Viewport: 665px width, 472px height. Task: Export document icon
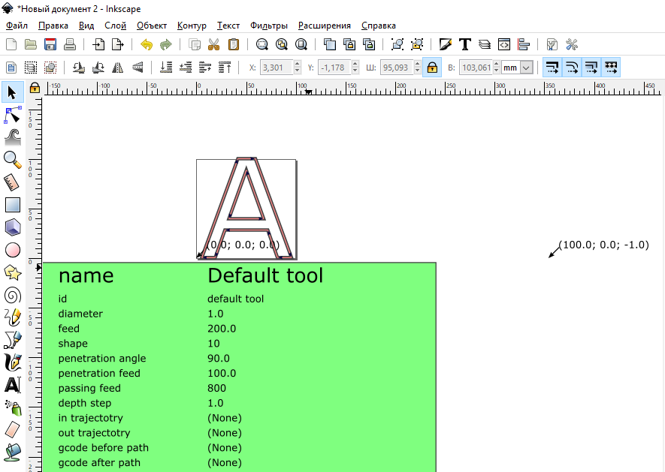(x=118, y=44)
